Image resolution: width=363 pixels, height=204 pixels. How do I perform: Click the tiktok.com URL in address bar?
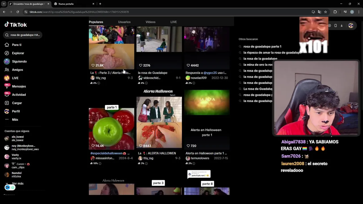point(79,12)
